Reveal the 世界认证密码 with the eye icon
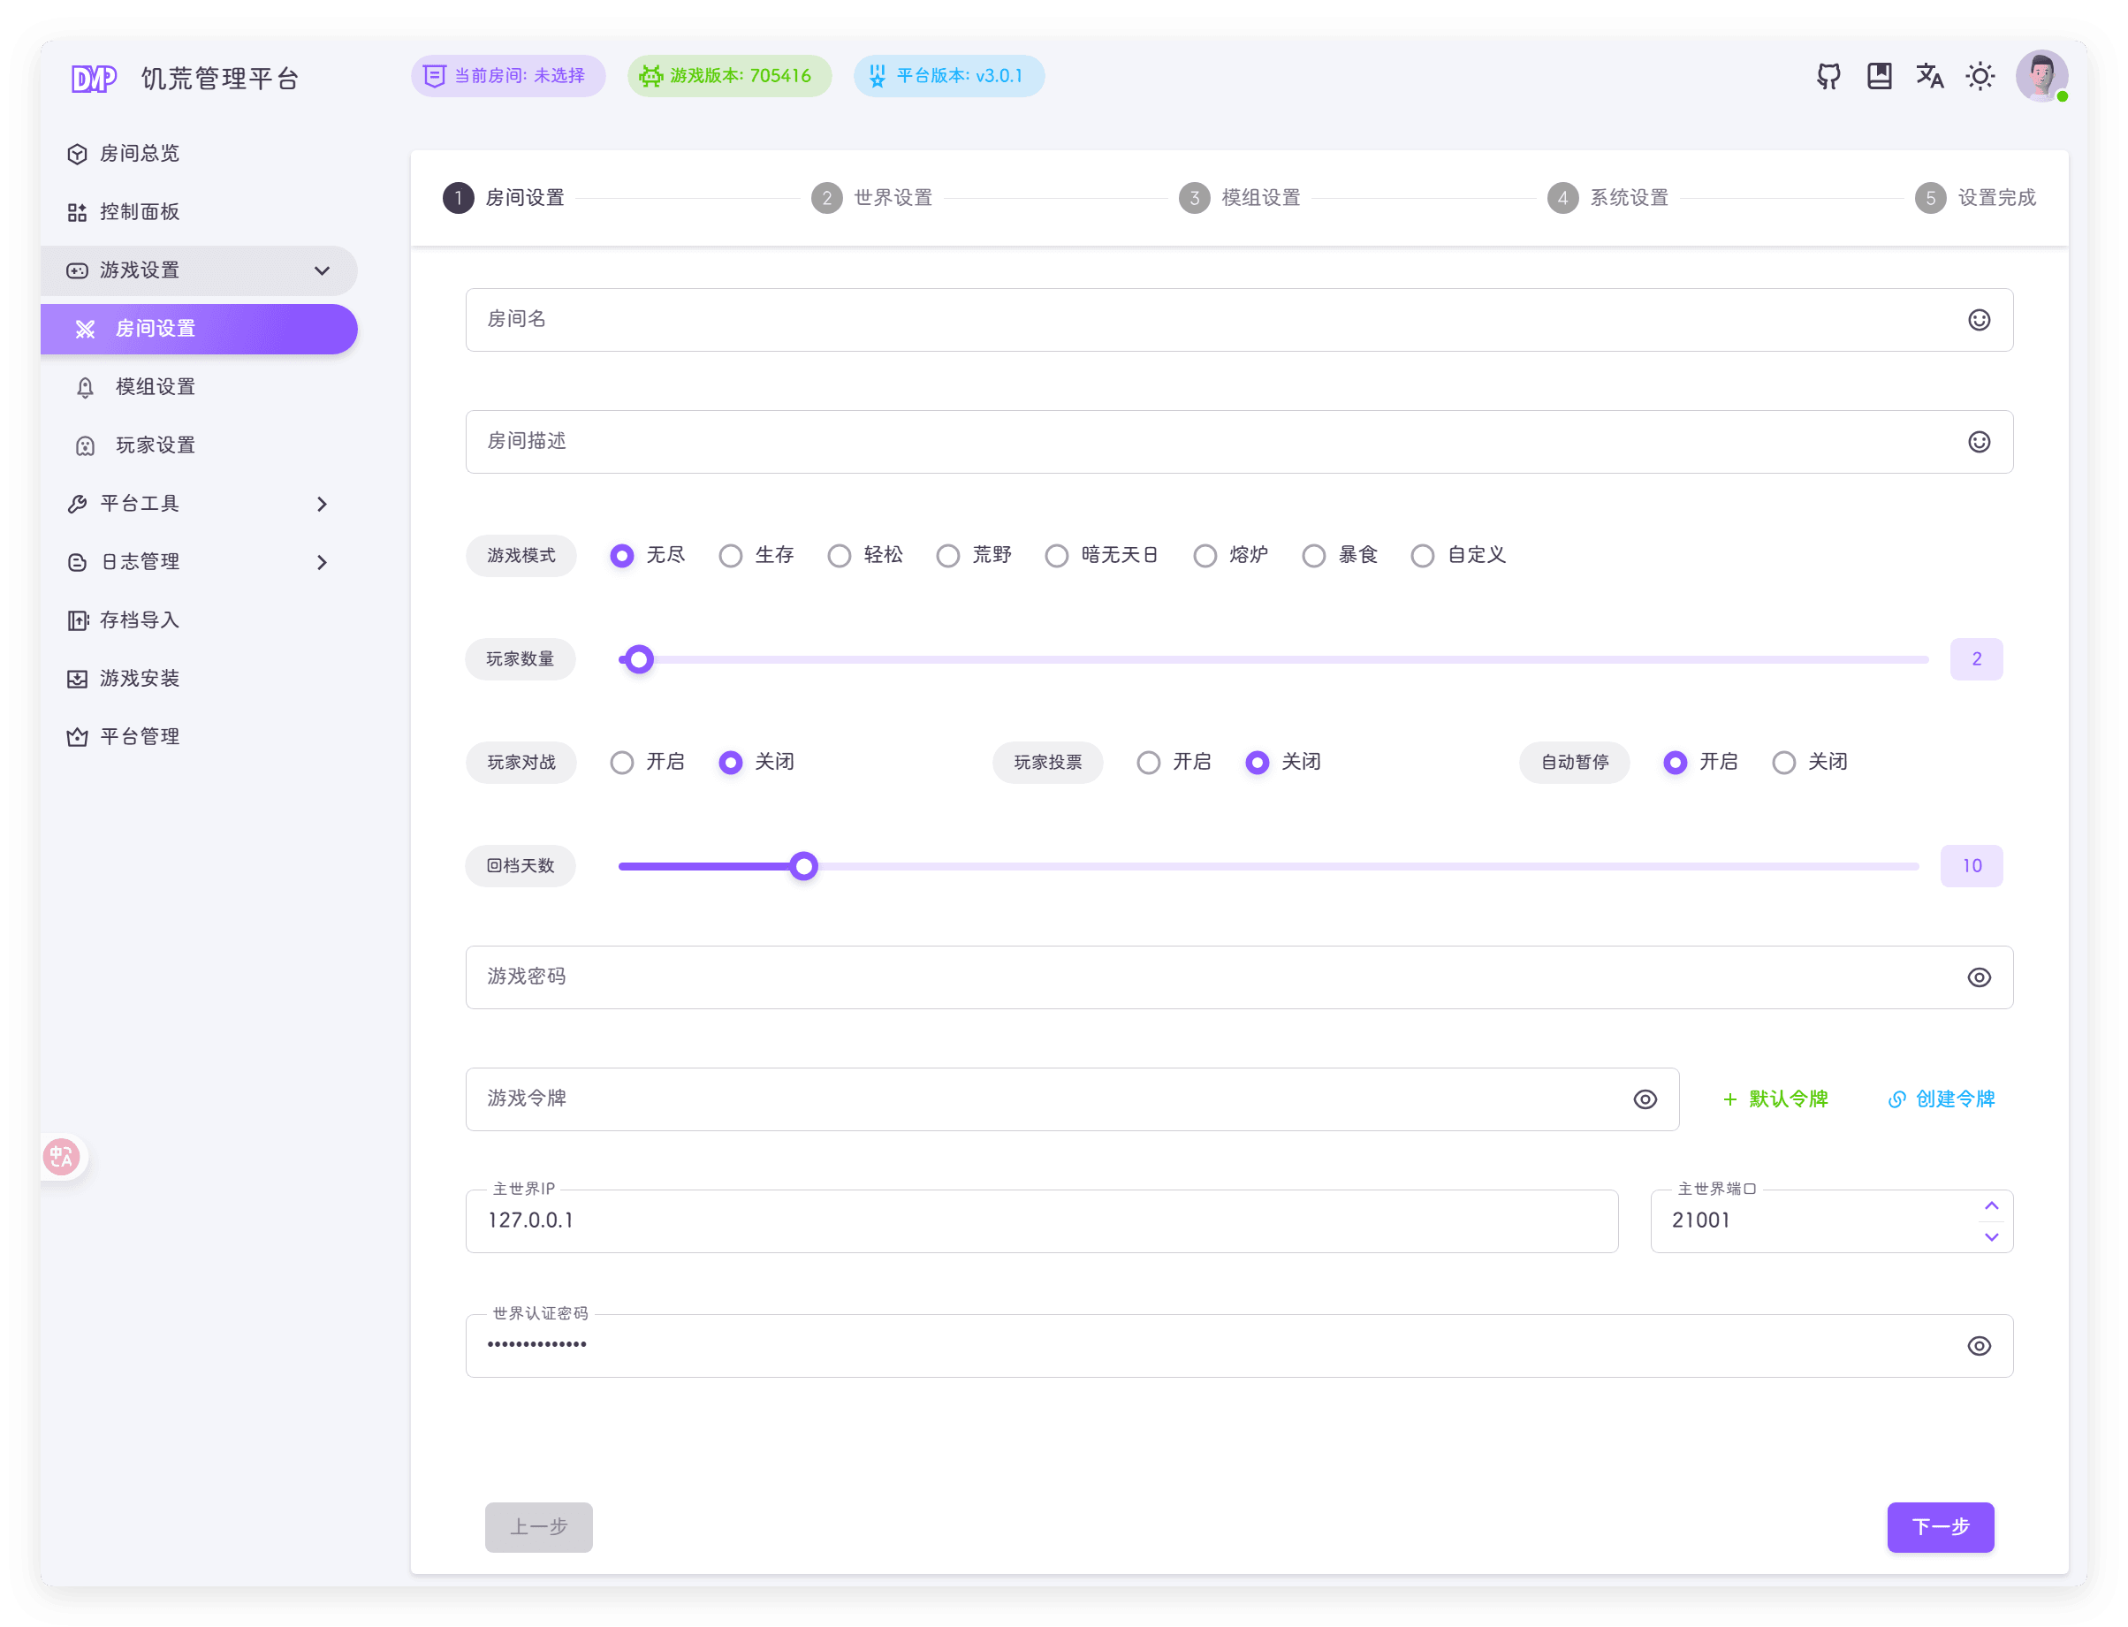Image resolution: width=2128 pixels, height=1627 pixels. (1979, 1345)
